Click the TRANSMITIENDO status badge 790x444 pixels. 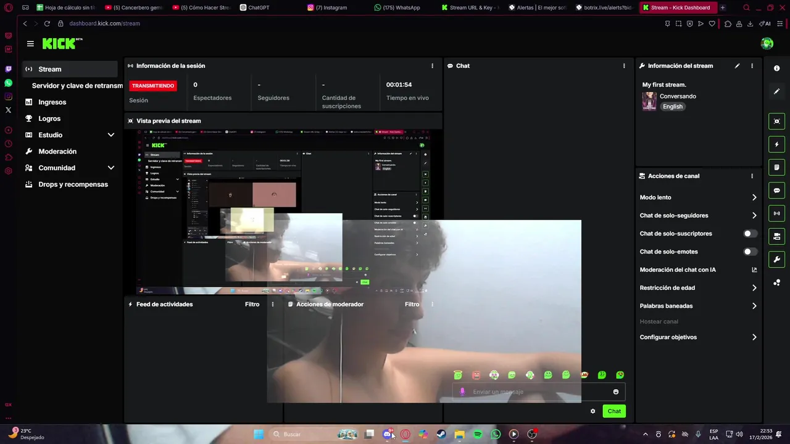pos(153,86)
